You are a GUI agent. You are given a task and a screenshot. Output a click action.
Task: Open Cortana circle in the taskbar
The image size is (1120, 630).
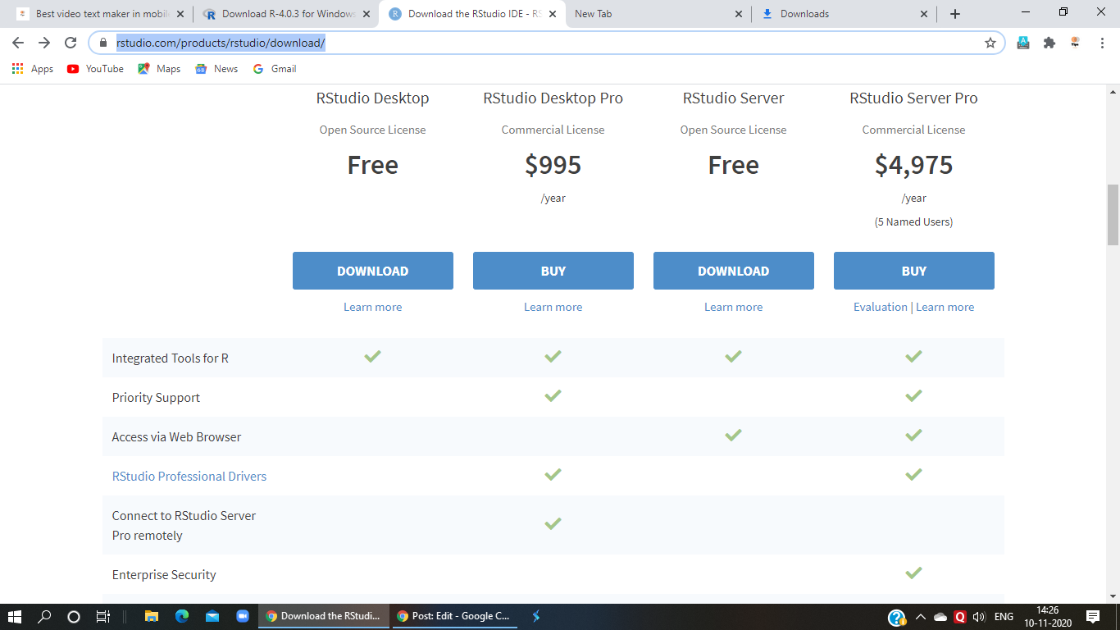coord(74,616)
